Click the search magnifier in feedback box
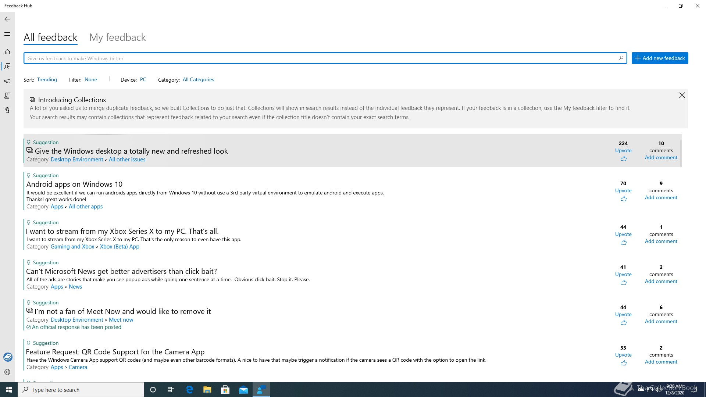706x397 pixels. 621,58
